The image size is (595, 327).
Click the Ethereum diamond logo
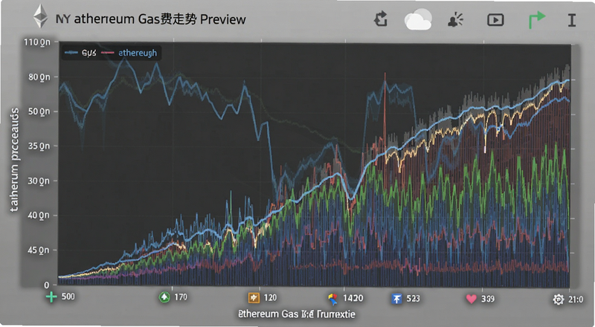click(x=40, y=16)
